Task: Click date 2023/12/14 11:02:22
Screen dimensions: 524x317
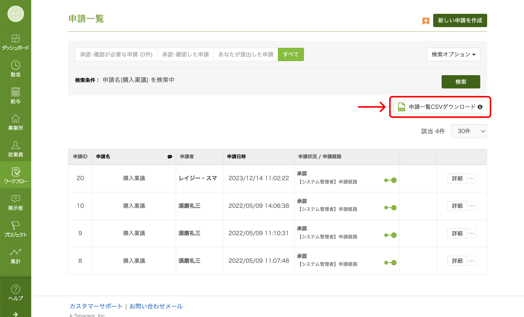Action: (x=259, y=178)
